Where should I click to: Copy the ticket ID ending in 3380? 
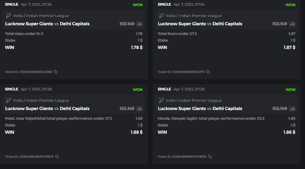(x=56, y=72)
